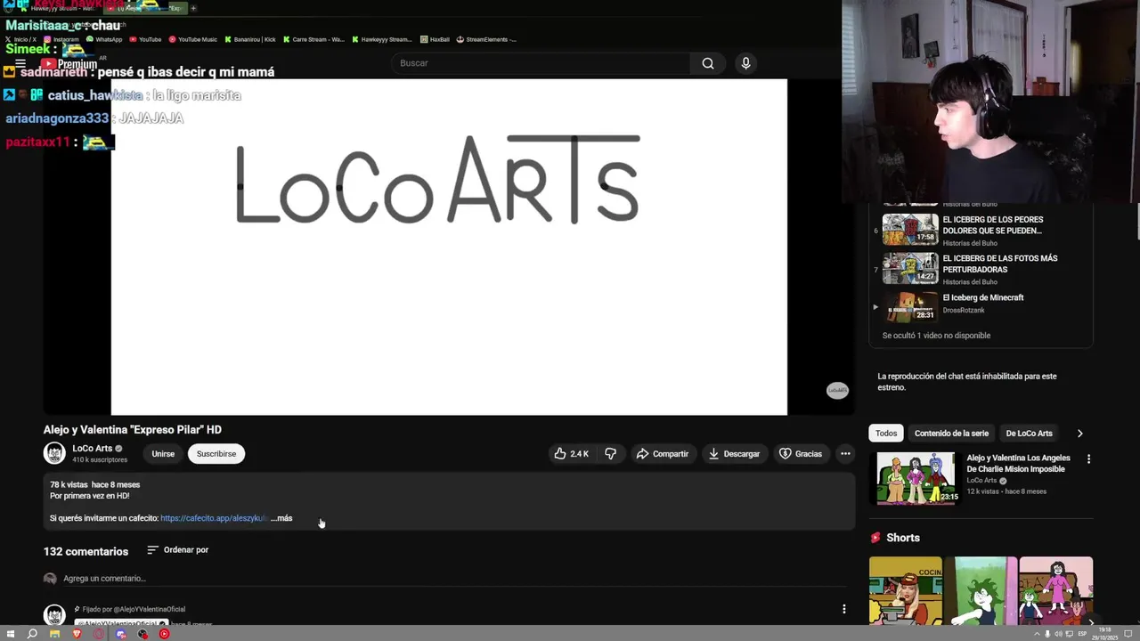
Task: Select Contenido de la serie chip
Action: coord(951,434)
